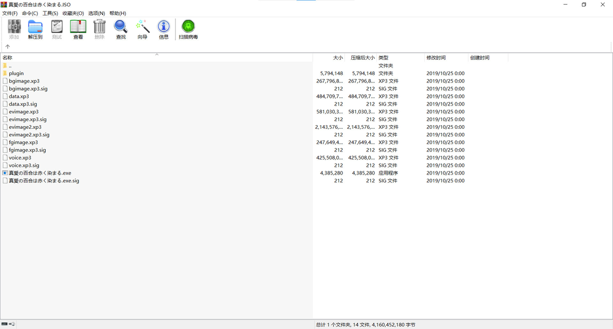Click 2,143,576,... size of evimage2.xp3
The height and width of the screenshot is (329, 613).
[329, 127]
